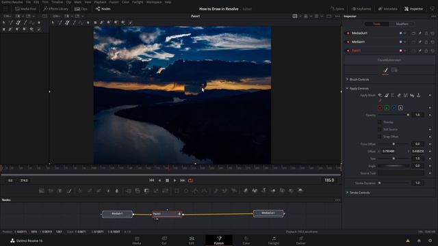
Task: Switch to the Fairlight page
Action: point(274,241)
